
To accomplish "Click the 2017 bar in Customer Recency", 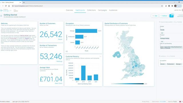I will click(77, 79).
